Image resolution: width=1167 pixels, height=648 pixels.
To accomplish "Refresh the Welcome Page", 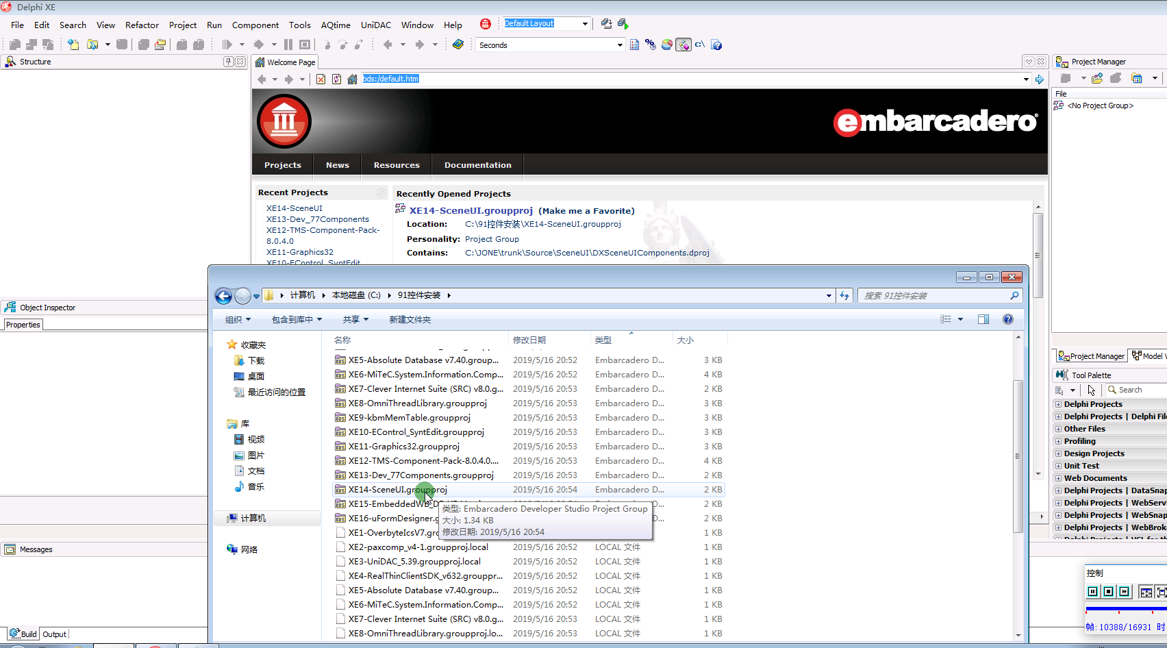I will pos(336,79).
